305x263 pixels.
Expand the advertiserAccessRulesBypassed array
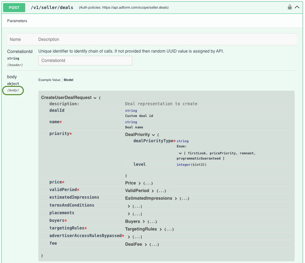tap(129, 237)
